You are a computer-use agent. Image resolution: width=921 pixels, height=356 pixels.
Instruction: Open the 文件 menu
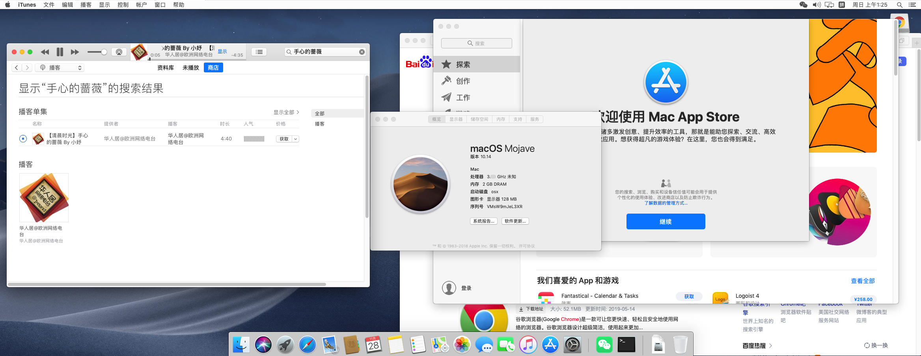pos(49,5)
